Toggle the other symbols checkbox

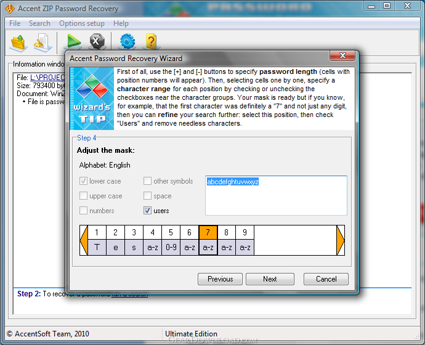click(147, 181)
